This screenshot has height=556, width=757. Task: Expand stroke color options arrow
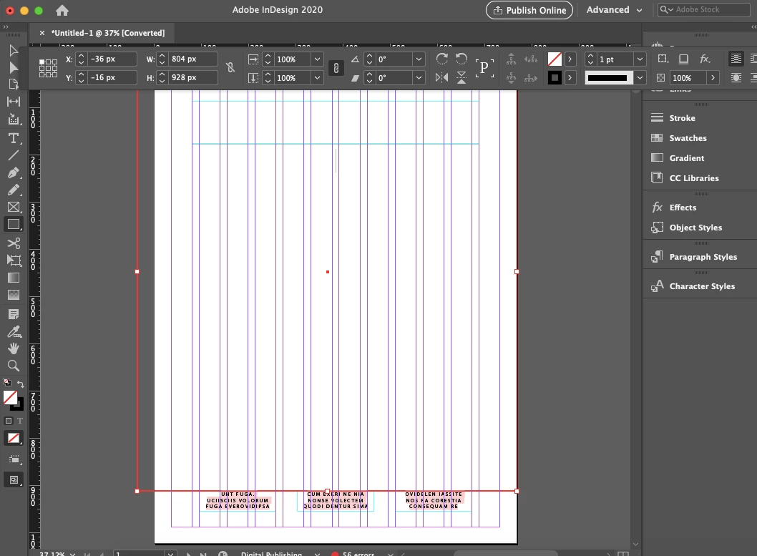[570, 78]
